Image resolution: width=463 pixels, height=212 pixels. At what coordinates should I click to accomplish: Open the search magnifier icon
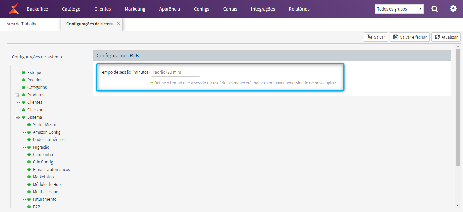(x=435, y=9)
